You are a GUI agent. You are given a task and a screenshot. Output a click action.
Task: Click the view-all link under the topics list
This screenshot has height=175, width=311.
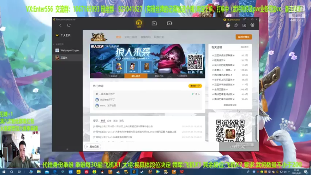(x=230, y=105)
